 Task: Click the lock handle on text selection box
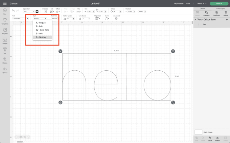click(60, 102)
